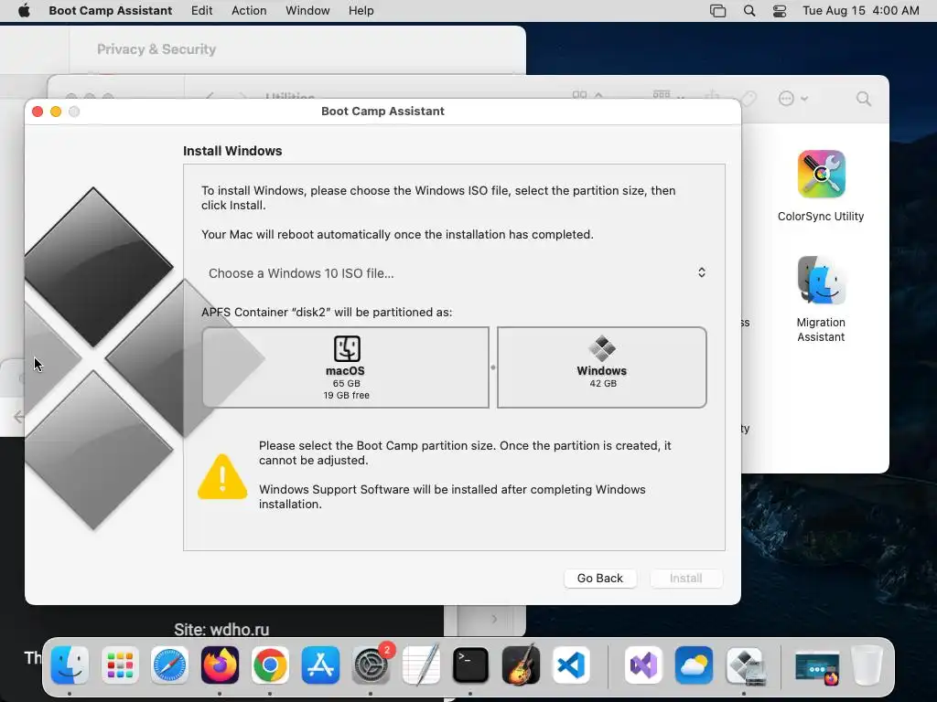The image size is (937, 702).
Task: Open Migration Assistant in Finder window
Action: tap(821, 300)
